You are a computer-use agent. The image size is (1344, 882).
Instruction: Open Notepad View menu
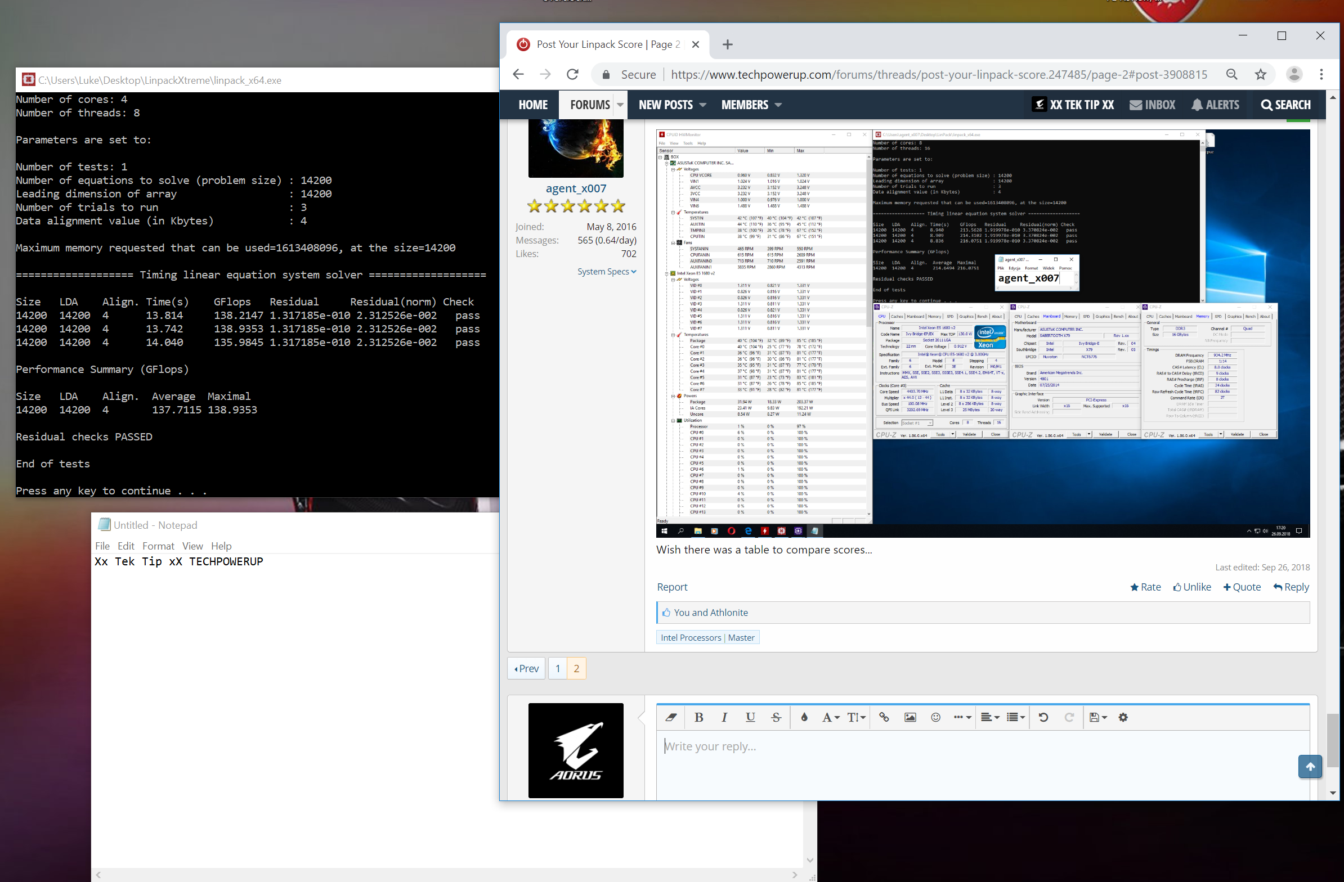coord(192,546)
